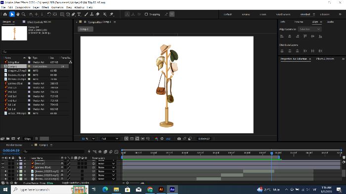This screenshot has height=194, width=346.
Task: Expand layer 7 properties arrow
Action: click(x=18, y=167)
